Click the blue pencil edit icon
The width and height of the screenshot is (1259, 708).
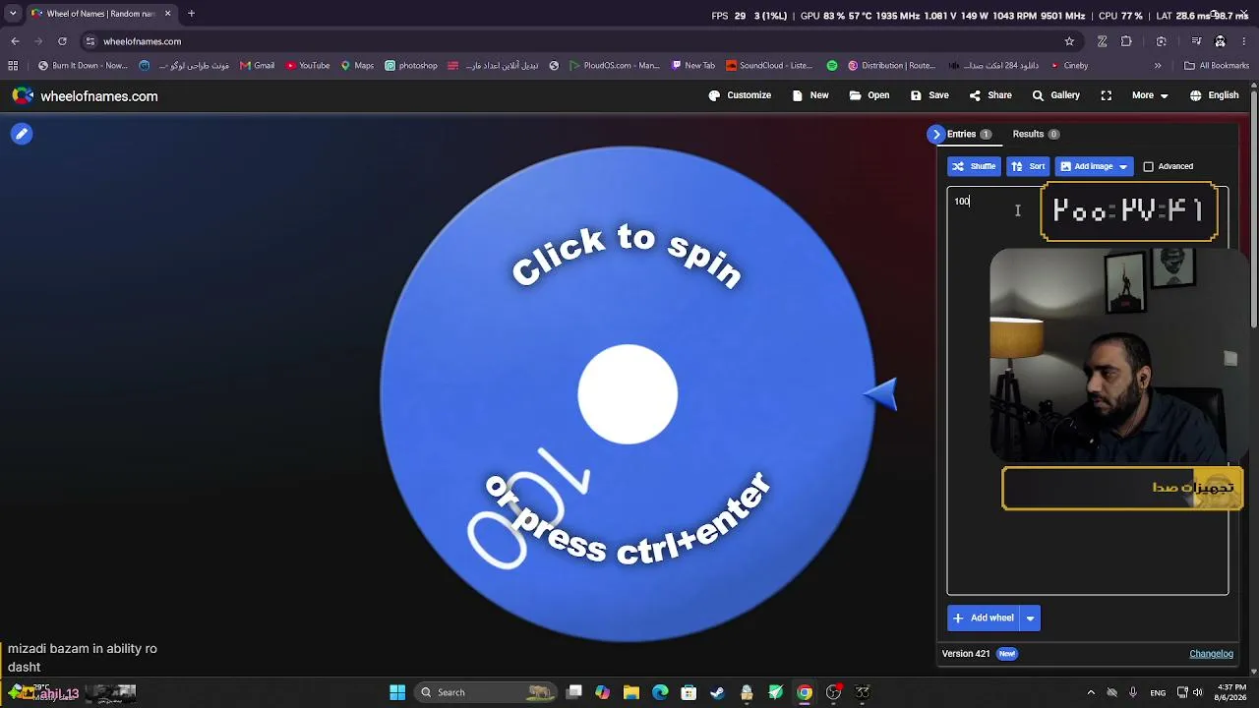click(x=22, y=134)
